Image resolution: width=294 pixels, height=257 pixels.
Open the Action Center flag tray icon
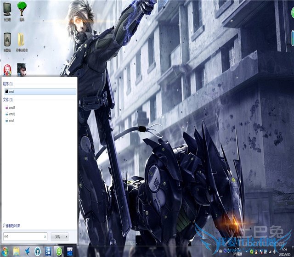pyautogui.click(x=260, y=252)
